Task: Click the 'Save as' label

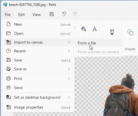Action: click(20, 69)
